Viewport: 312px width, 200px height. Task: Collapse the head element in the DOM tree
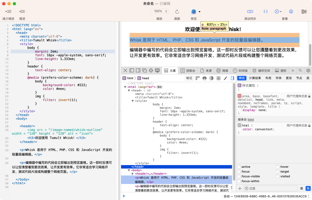(129, 91)
